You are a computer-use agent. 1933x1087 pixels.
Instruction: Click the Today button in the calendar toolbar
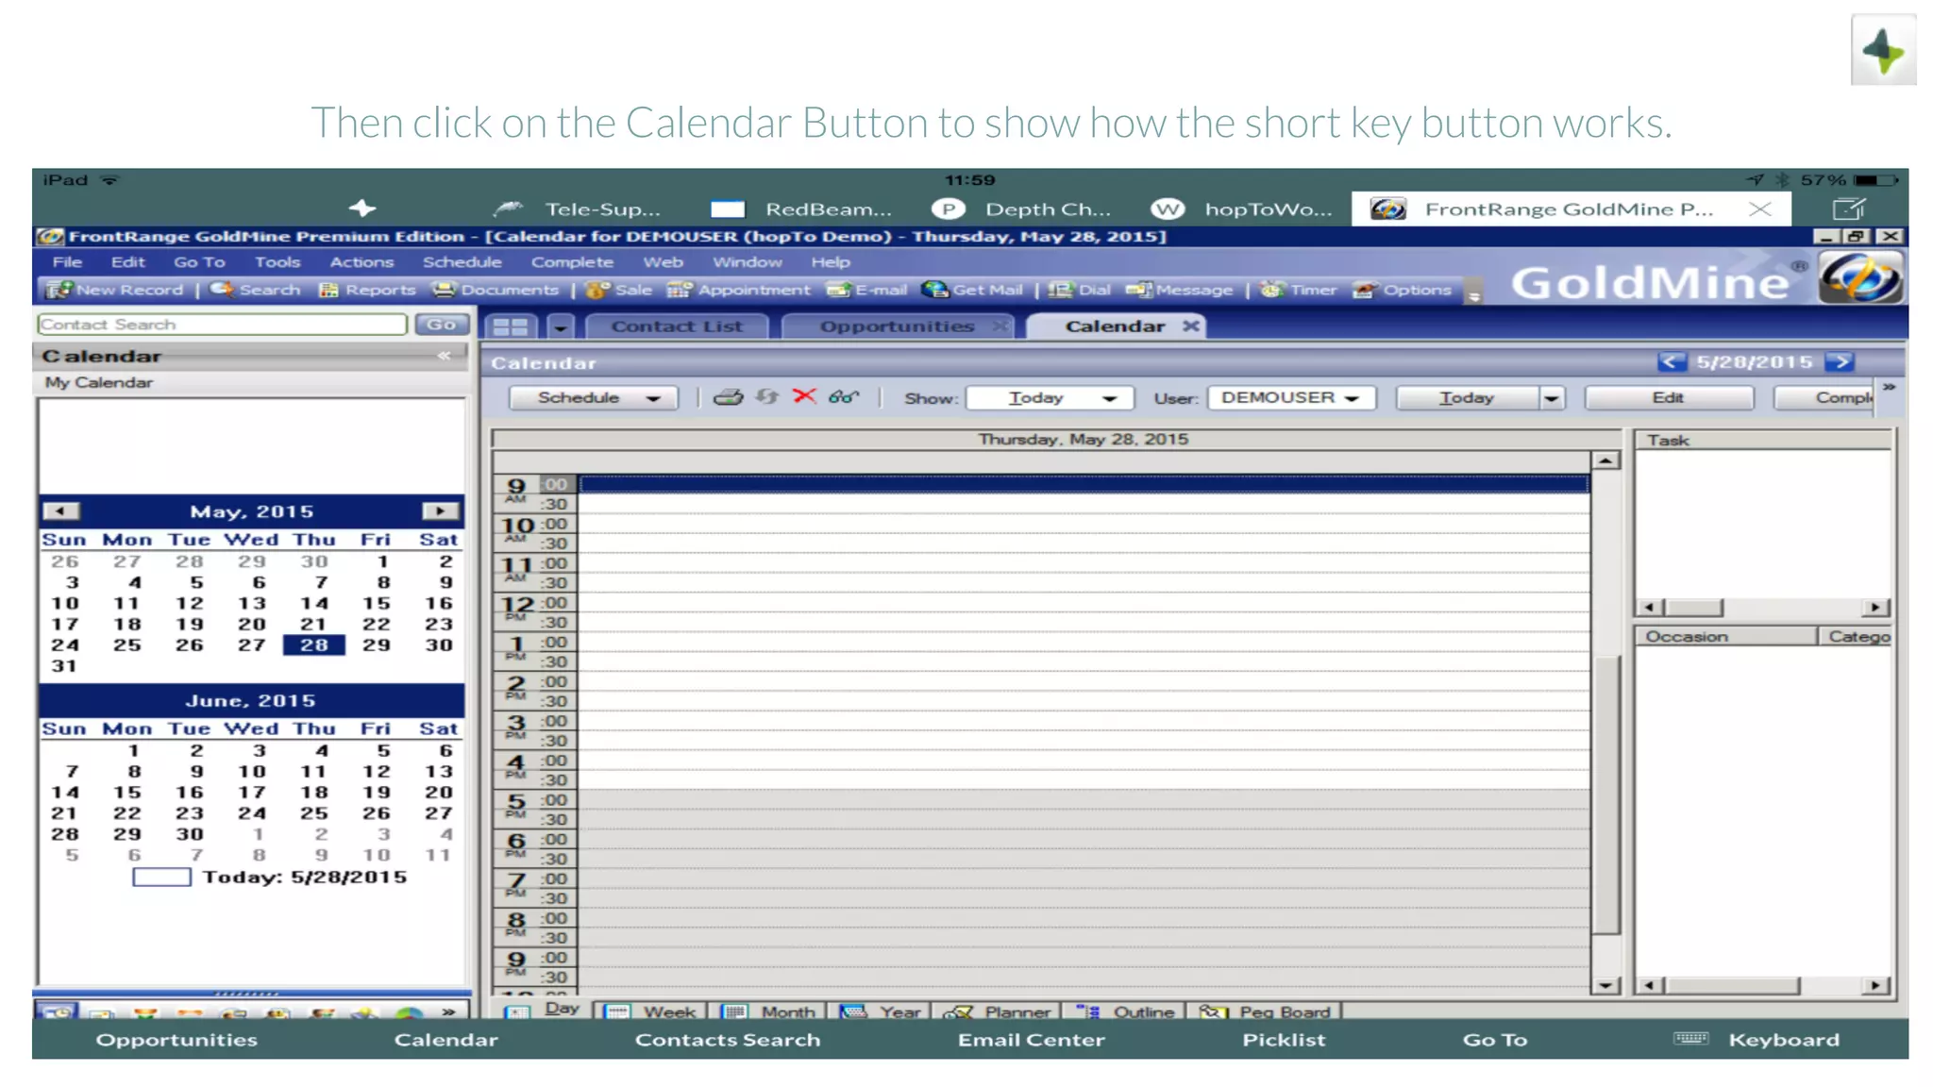tap(1467, 398)
